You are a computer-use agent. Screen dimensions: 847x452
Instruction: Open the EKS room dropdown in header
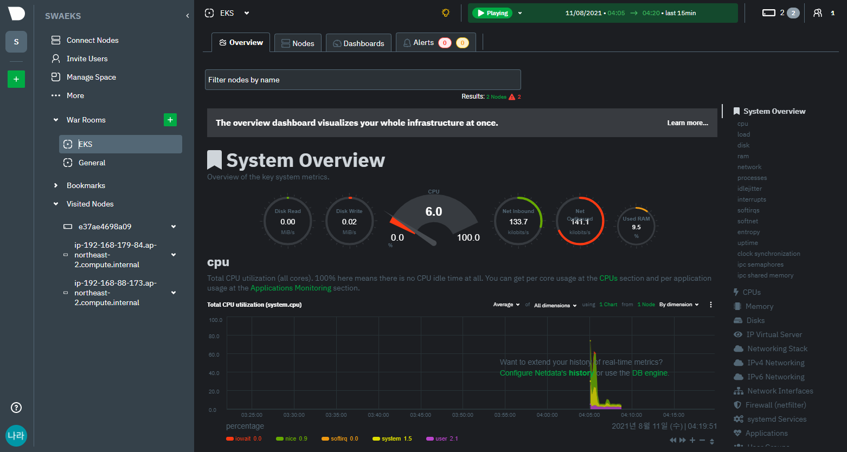tap(247, 13)
